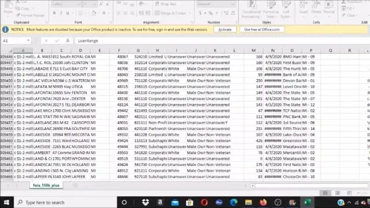Select the Format Painter tool

tap(30, 15)
